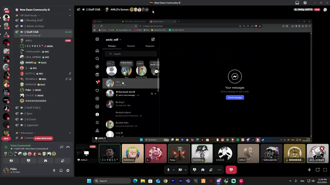Open Microsoft Teams from taskbar

pos(188,181)
